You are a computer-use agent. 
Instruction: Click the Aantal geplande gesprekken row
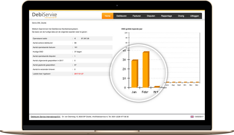point(72,65)
